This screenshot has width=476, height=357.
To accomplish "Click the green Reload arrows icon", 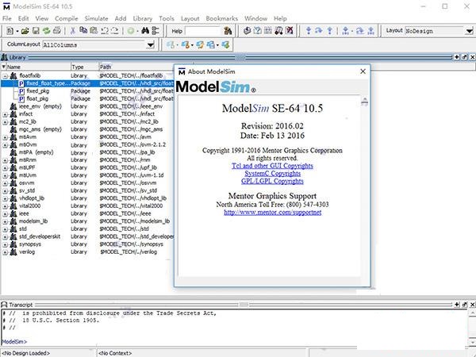I will pyautogui.click(x=46, y=31).
